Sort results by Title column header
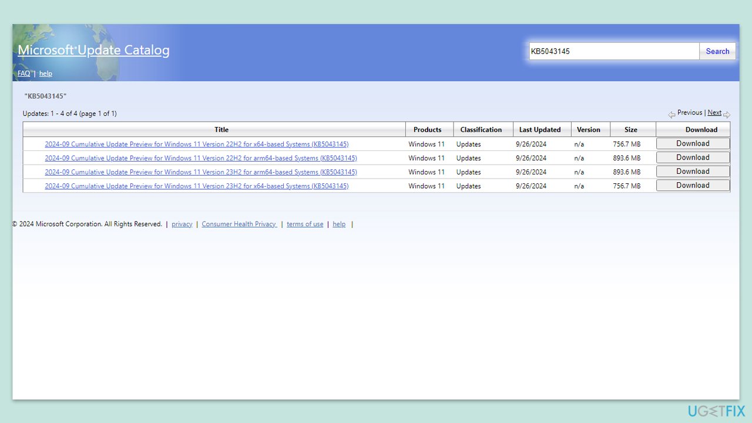 tap(221, 130)
